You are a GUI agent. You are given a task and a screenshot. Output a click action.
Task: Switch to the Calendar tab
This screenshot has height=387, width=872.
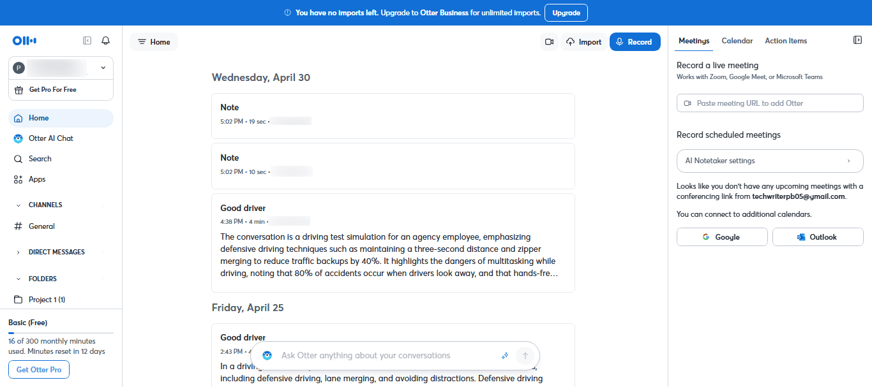(x=737, y=41)
